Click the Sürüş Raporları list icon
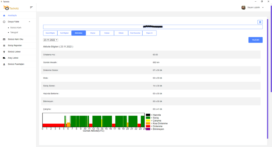Image resolution: width=272 pixels, height=147 pixels. tap(4, 46)
